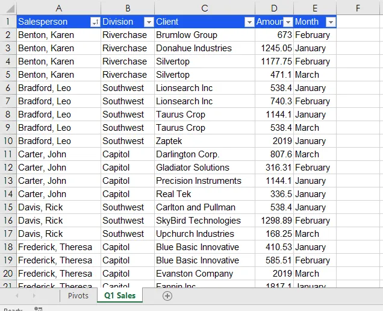Switch to the Pivots sheet tab
This screenshot has width=383, height=311.
pyautogui.click(x=78, y=295)
